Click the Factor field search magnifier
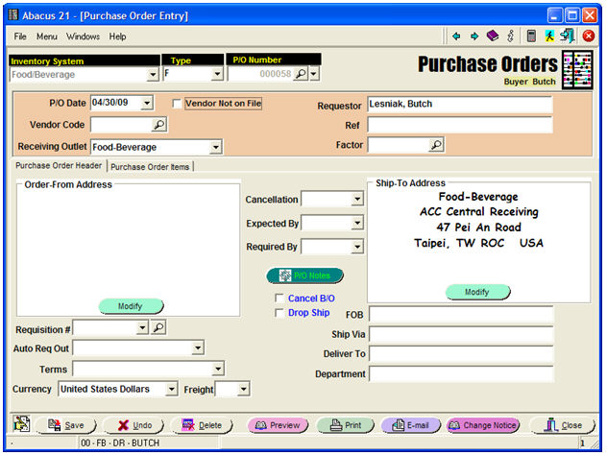This screenshot has width=607, height=455. click(436, 145)
